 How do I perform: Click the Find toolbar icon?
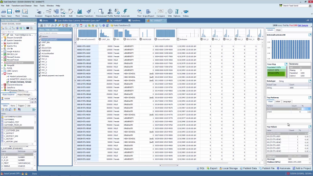point(139,13)
